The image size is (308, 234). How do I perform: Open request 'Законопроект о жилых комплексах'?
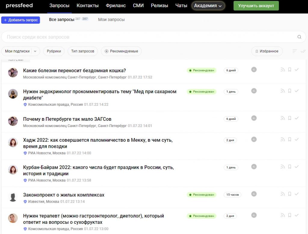coord(64,195)
